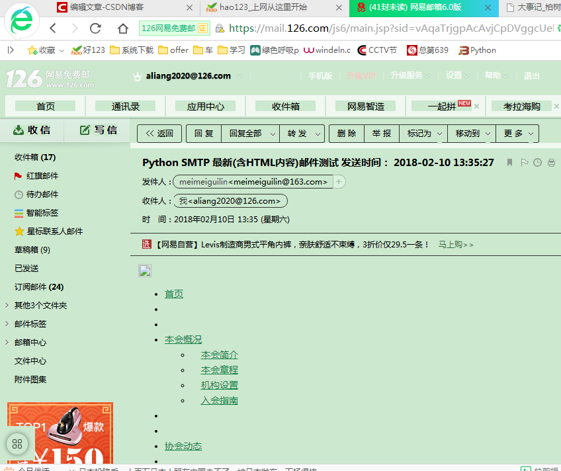561x471 pixels.
Task: Go to browser home page icon
Action: (123, 28)
